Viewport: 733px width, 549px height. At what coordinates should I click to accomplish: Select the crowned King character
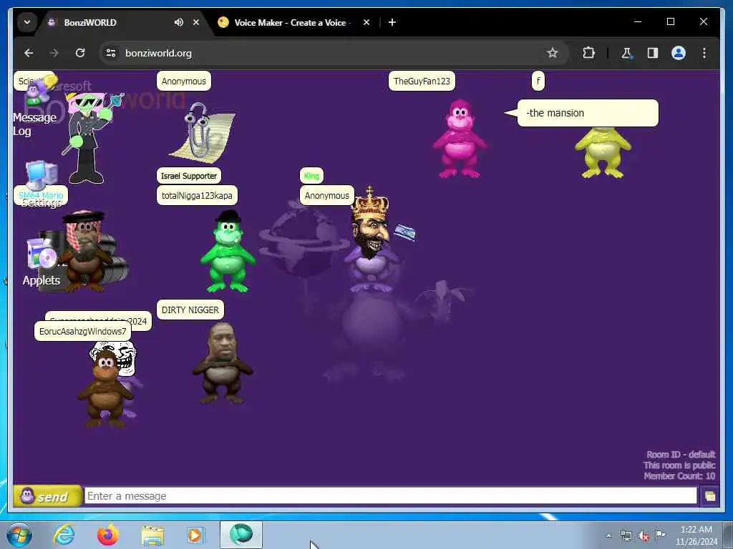pyautogui.click(x=371, y=239)
